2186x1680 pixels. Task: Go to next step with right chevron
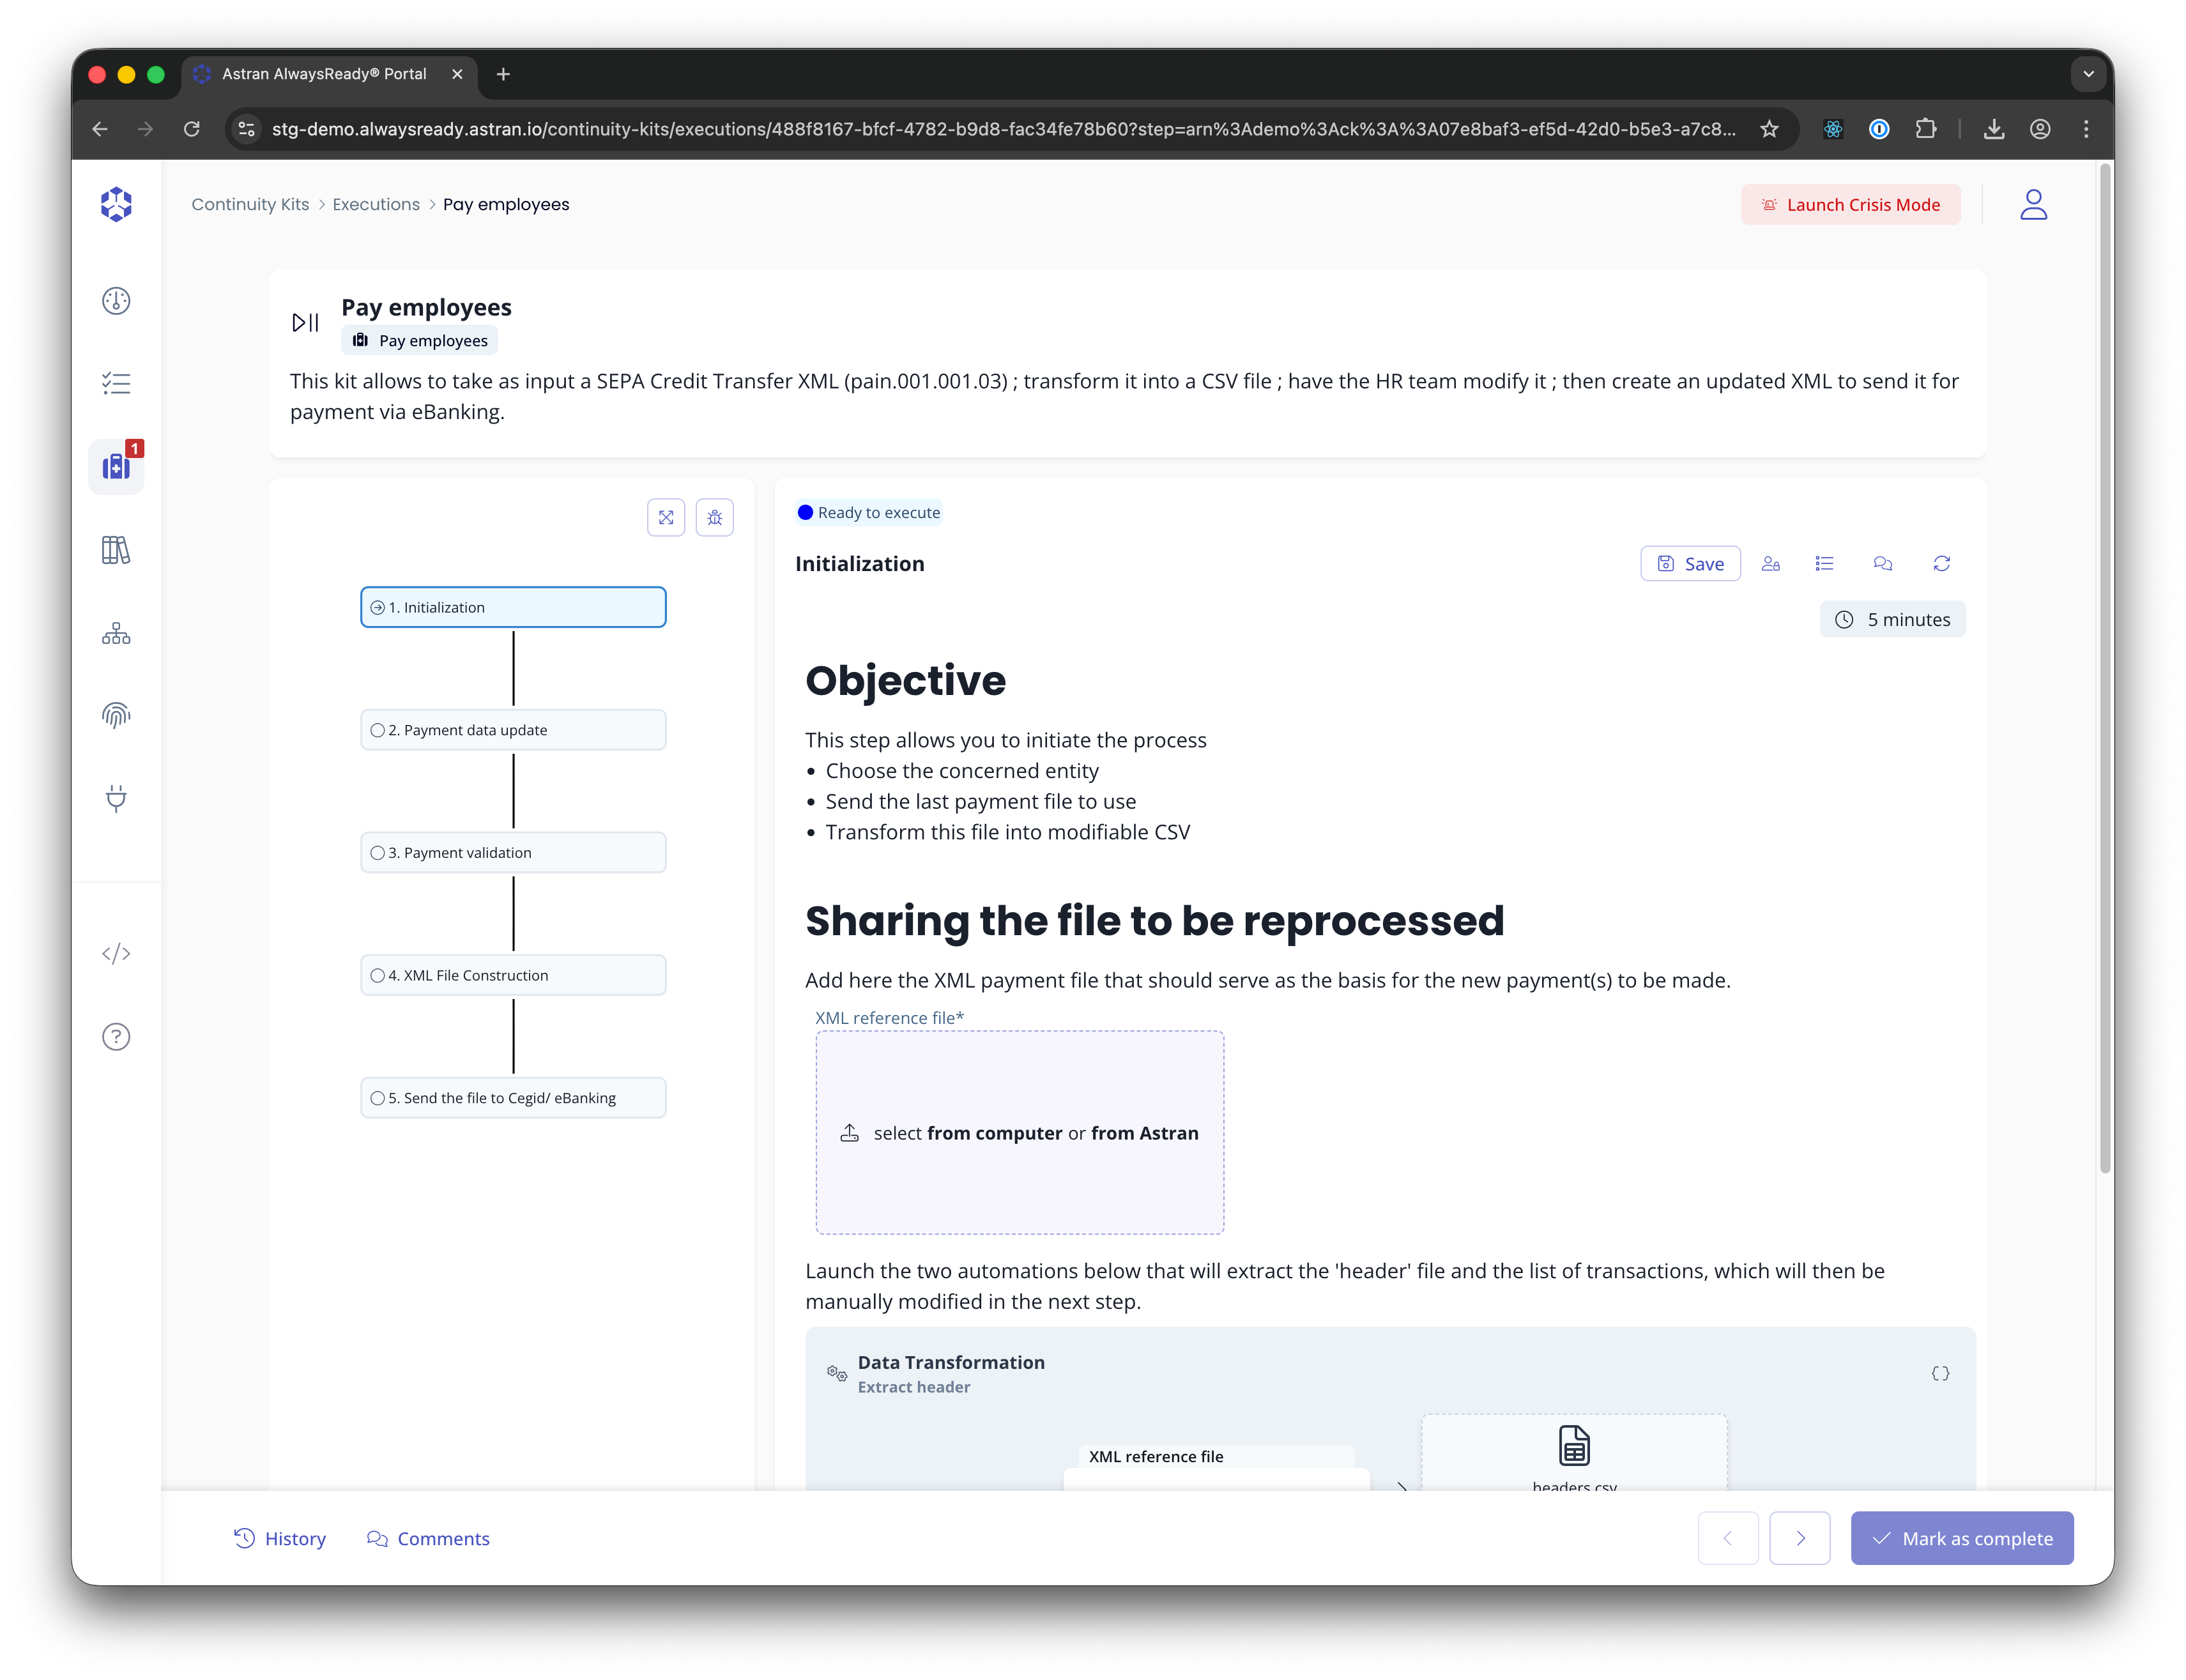coord(1799,1538)
